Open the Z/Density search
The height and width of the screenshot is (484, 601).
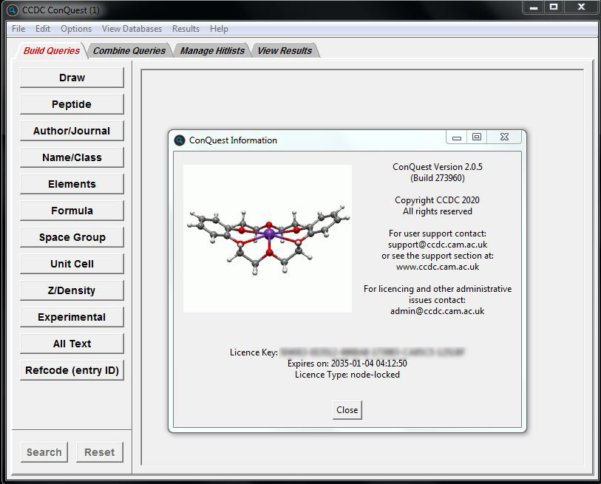[72, 290]
